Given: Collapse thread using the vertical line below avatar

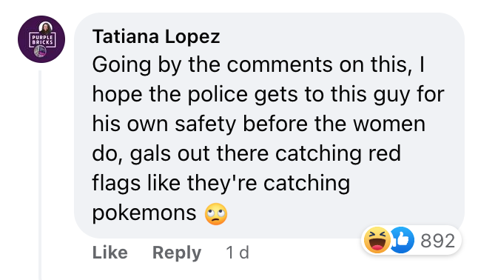Looking at the screenshot, I should [40, 175].
